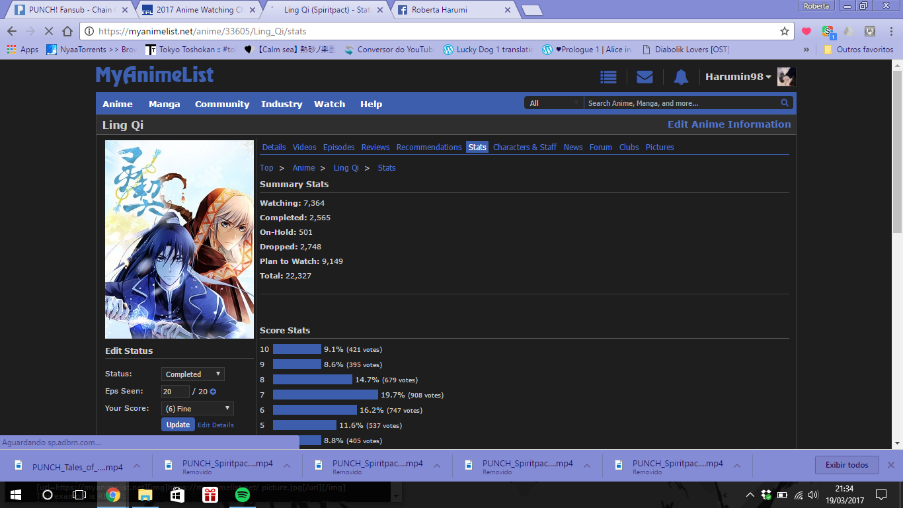Click the user profile avatar thumbnail
The width and height of the screenshot is (903, 508).
point(786,77)
